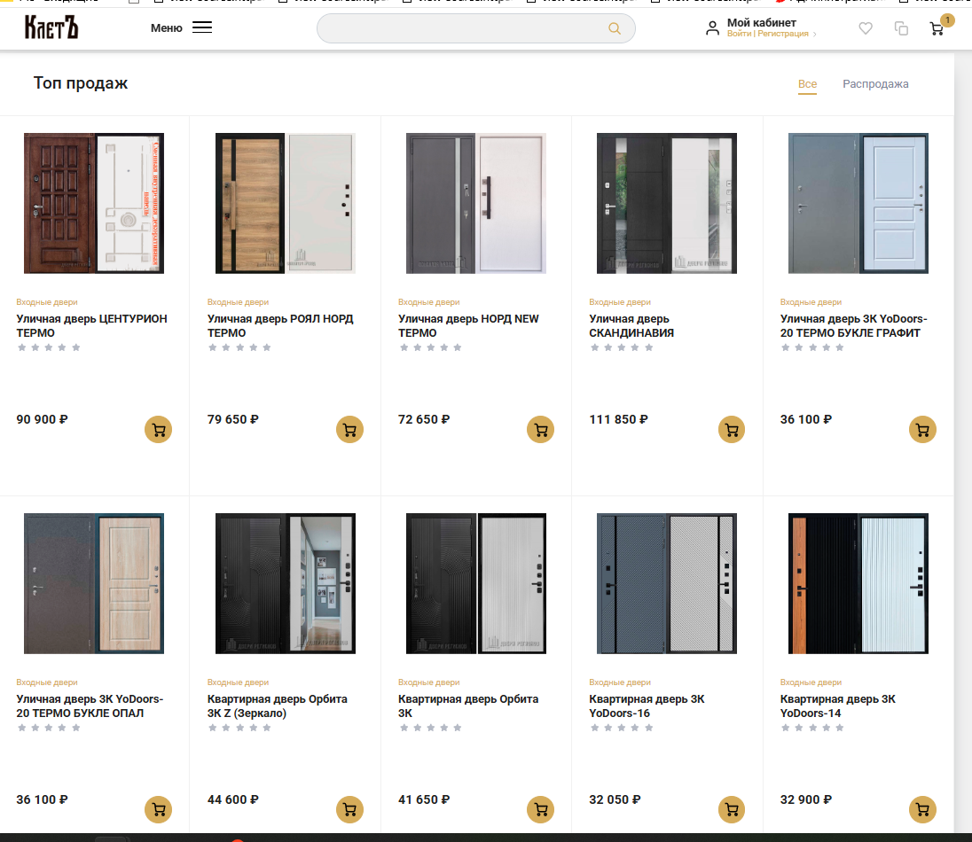Open the product comparison icon in header
Image resolution: width=972 pixels, height=842 pixels.
pyautogui.click(x=901, y=28)
